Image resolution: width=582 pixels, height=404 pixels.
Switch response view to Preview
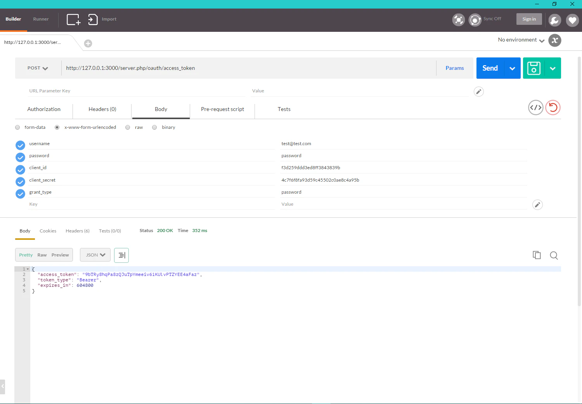click(x=60, y=255)
